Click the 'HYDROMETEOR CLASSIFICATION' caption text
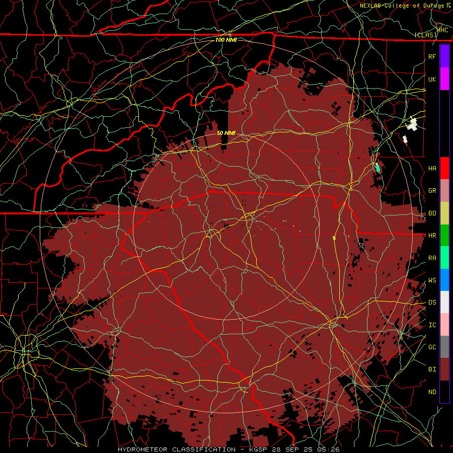The height and width of the screenshot is (453, 453). pos(177,449)
